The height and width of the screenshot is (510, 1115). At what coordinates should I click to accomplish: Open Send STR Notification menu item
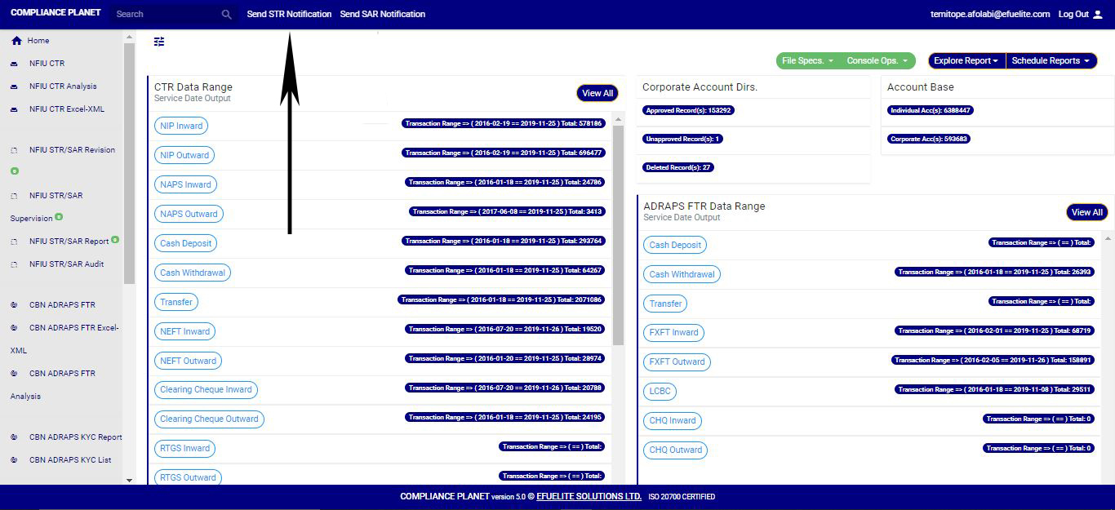pyautogui.click(x=289, y=15)
